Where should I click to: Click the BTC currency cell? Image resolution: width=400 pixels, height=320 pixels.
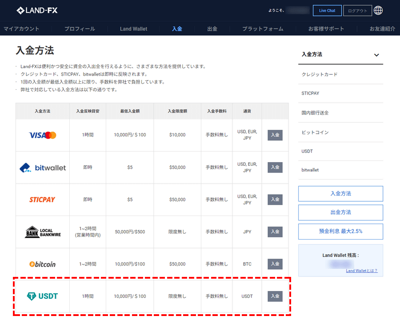pos(247,264)
